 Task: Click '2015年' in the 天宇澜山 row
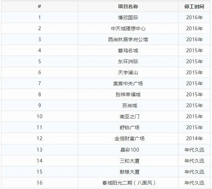point(194,73)
